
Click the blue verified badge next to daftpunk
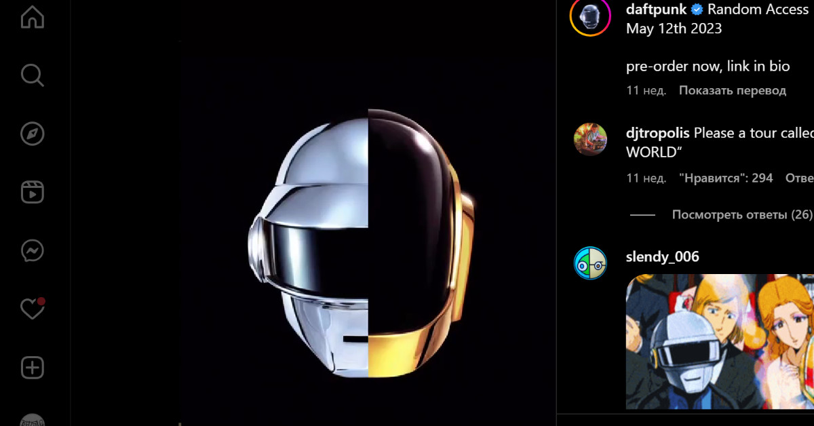coord(697,10)
